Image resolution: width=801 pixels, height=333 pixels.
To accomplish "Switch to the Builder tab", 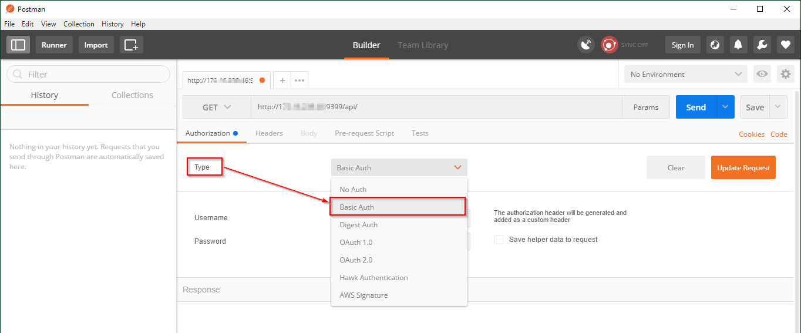I will pyautogui.click(x=366, y=45).
